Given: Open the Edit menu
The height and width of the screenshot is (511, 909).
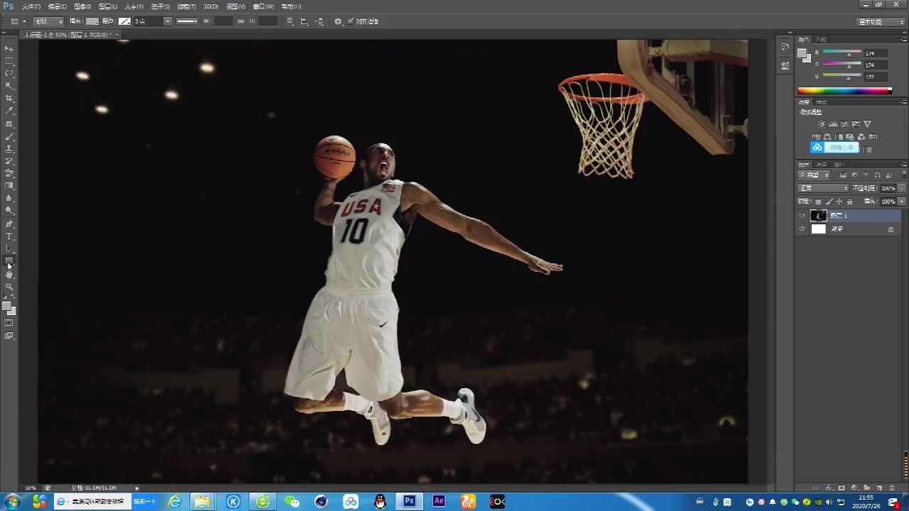Looking at the screenshot, I should (x=57, y=6).
